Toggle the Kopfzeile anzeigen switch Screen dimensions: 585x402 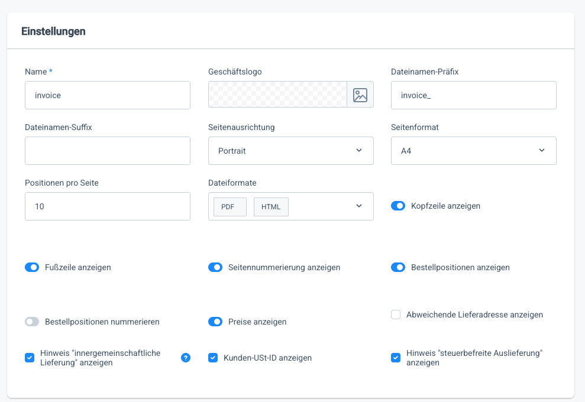click(x=398, y=206)
